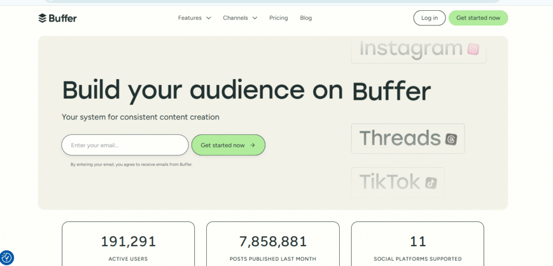Click the email consent disclaimer text
Image resolution: width=553 pixels, height=266 pixels.
coord(132,165)
